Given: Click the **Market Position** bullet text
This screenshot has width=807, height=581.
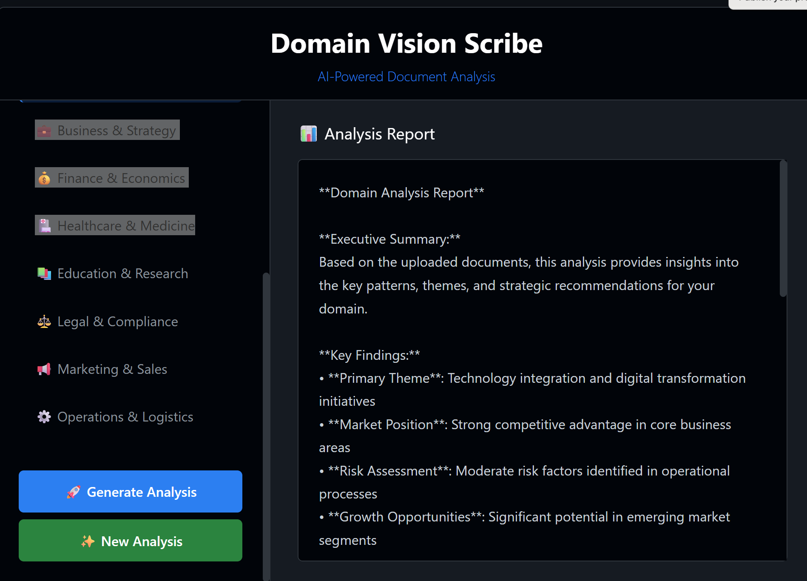Looking at the screenshot, I should click(x=525, y=436).
